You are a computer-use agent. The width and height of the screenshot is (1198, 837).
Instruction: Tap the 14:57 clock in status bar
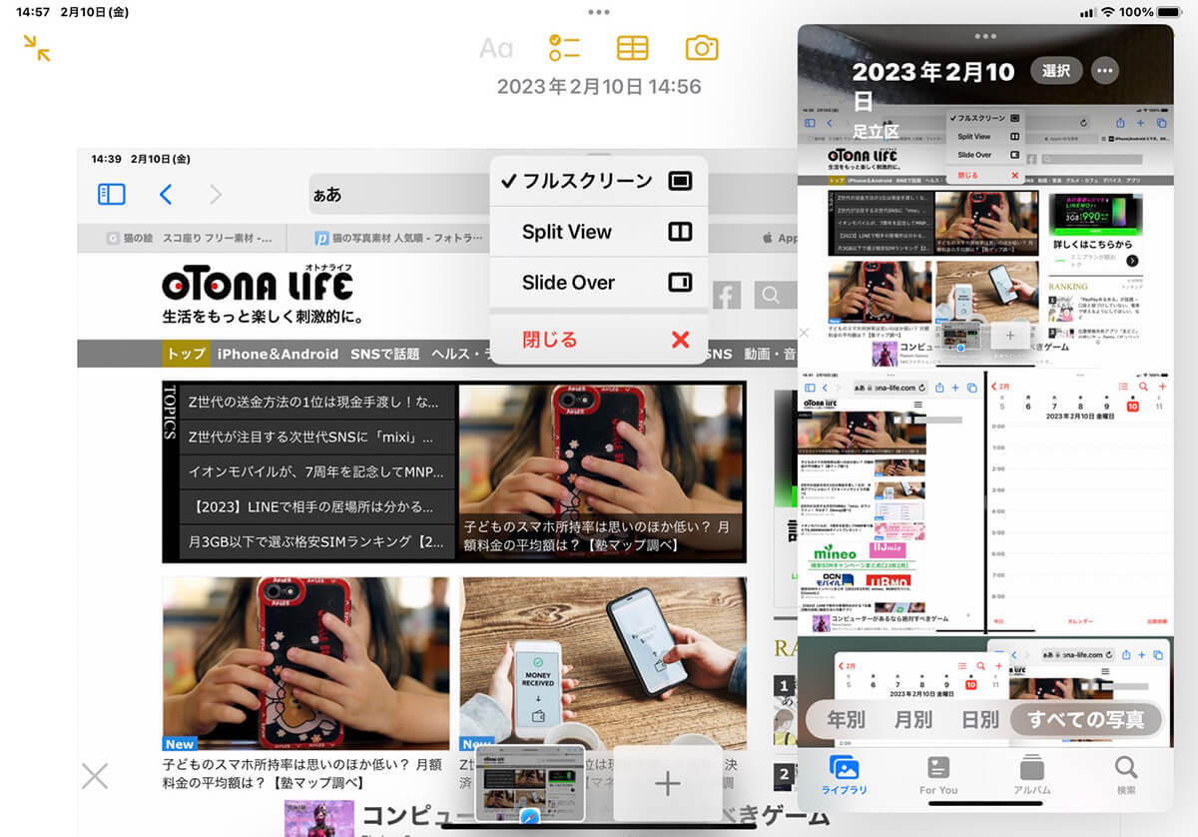coord(33,12)
